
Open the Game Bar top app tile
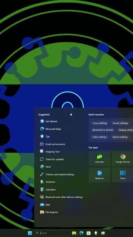99,158
